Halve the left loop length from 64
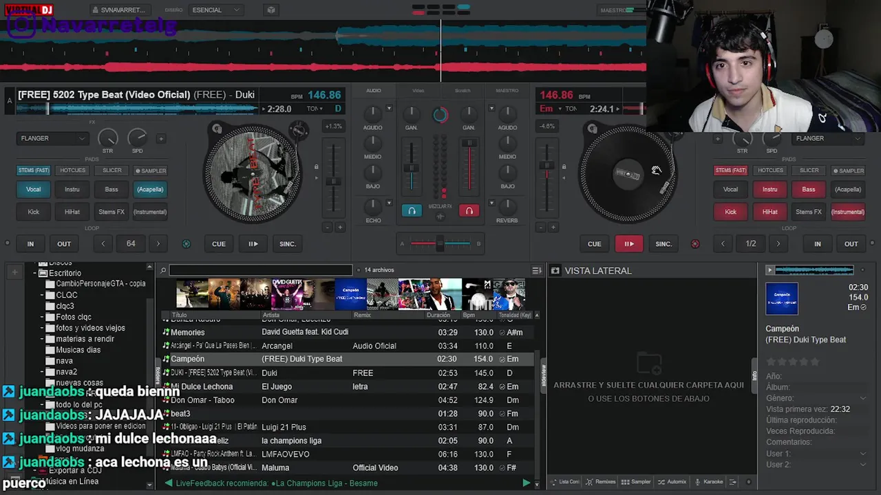 tap(103, 244)
